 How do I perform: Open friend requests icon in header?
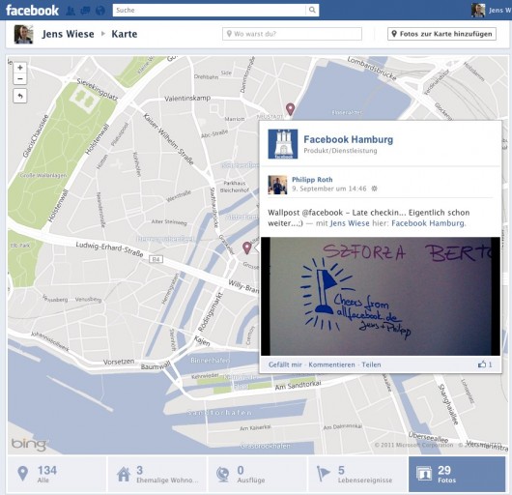coord(71,11)
